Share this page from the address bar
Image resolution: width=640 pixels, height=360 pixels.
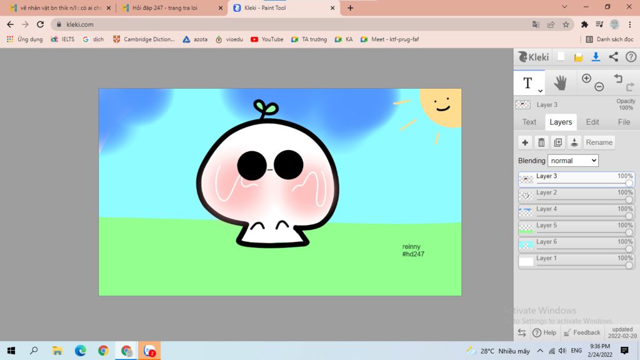(551, 24)
